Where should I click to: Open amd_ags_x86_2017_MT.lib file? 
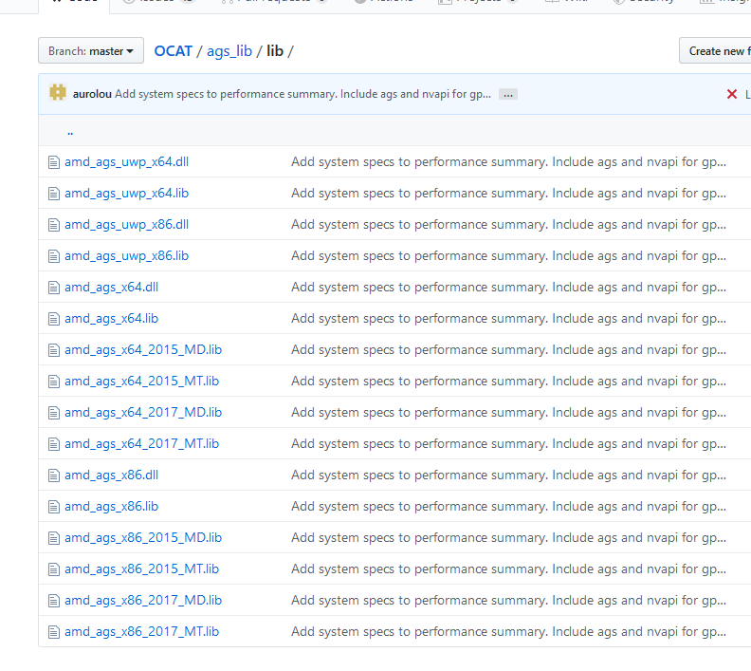142,632
